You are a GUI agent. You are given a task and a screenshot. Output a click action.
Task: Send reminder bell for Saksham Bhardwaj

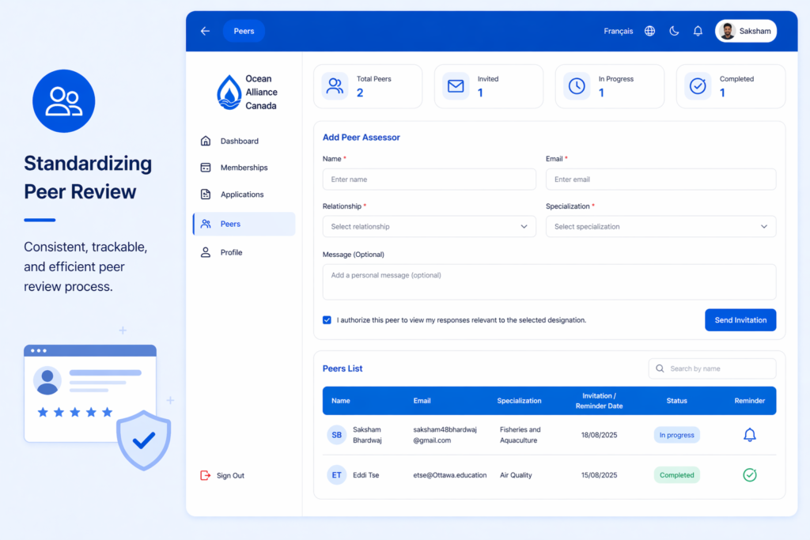pos(749,435)
